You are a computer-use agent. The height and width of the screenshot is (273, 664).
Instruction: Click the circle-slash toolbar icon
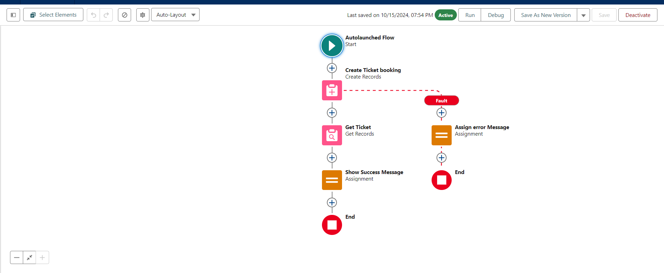pos(124,15)
